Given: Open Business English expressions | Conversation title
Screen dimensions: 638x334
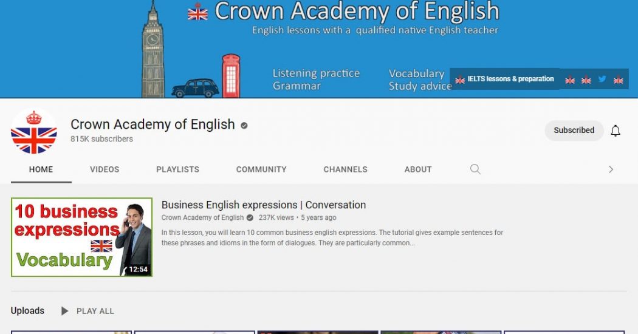Looking at the screenshot, I should click(x=264, y=205).
